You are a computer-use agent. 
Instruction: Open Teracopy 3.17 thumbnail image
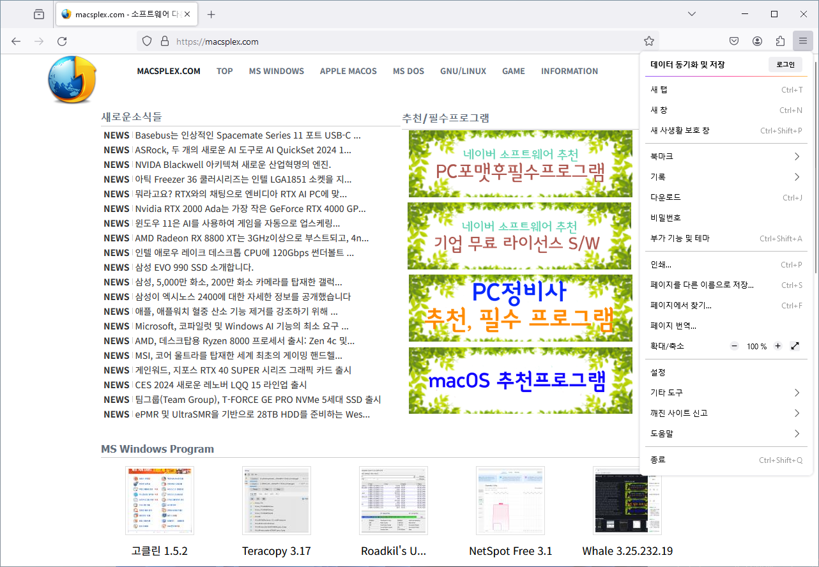click(x=277, y=501)
